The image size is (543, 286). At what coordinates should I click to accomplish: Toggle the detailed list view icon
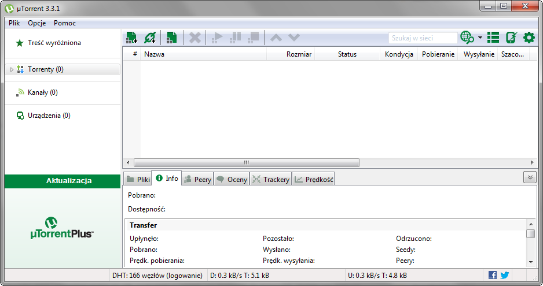[x=493, y=38]
